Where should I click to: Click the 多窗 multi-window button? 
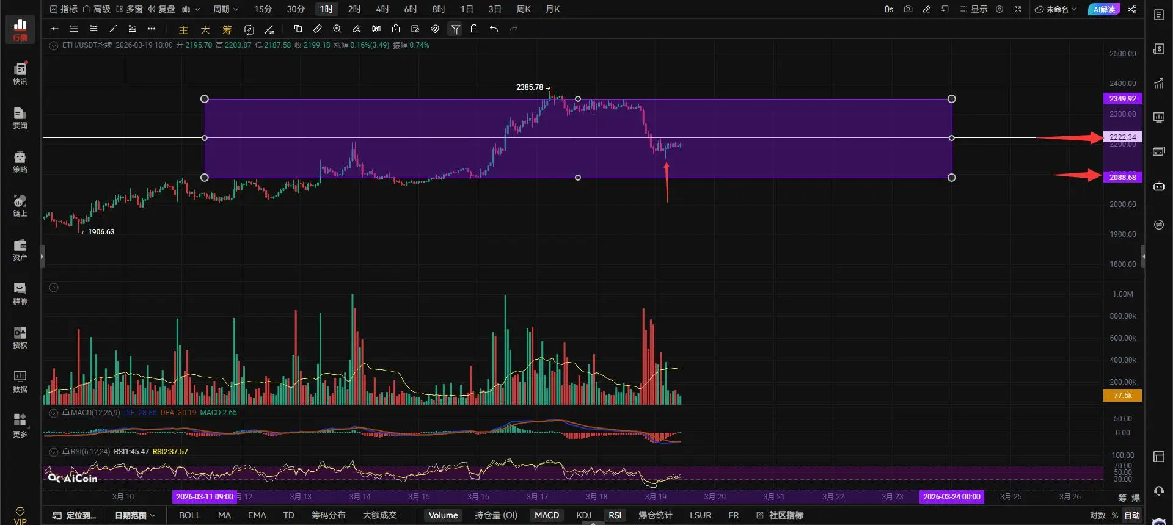pyautogui.click(x=129, y=9)
